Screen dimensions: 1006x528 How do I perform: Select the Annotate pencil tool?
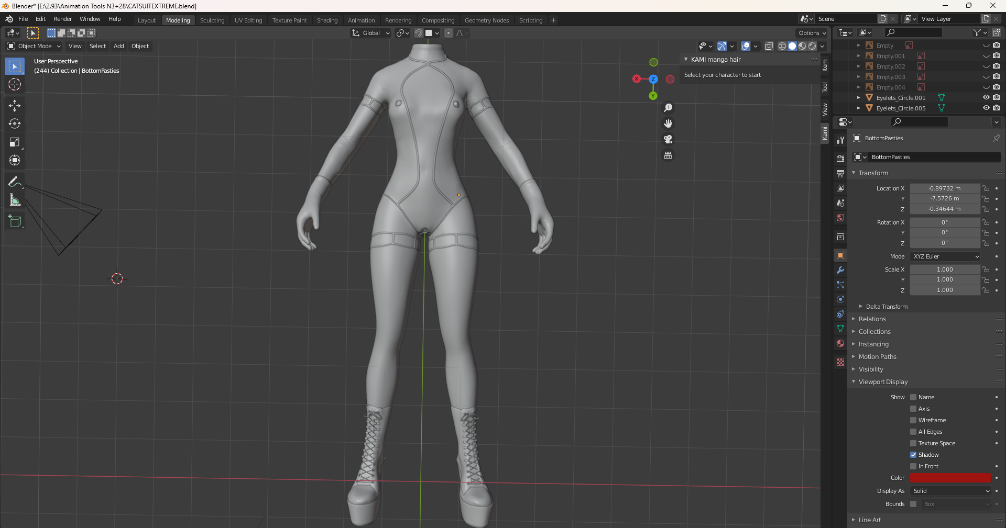tap(15, 182)
